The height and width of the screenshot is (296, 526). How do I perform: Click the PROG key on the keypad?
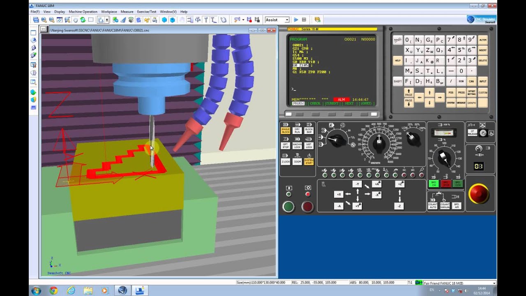tap(461, 92)
